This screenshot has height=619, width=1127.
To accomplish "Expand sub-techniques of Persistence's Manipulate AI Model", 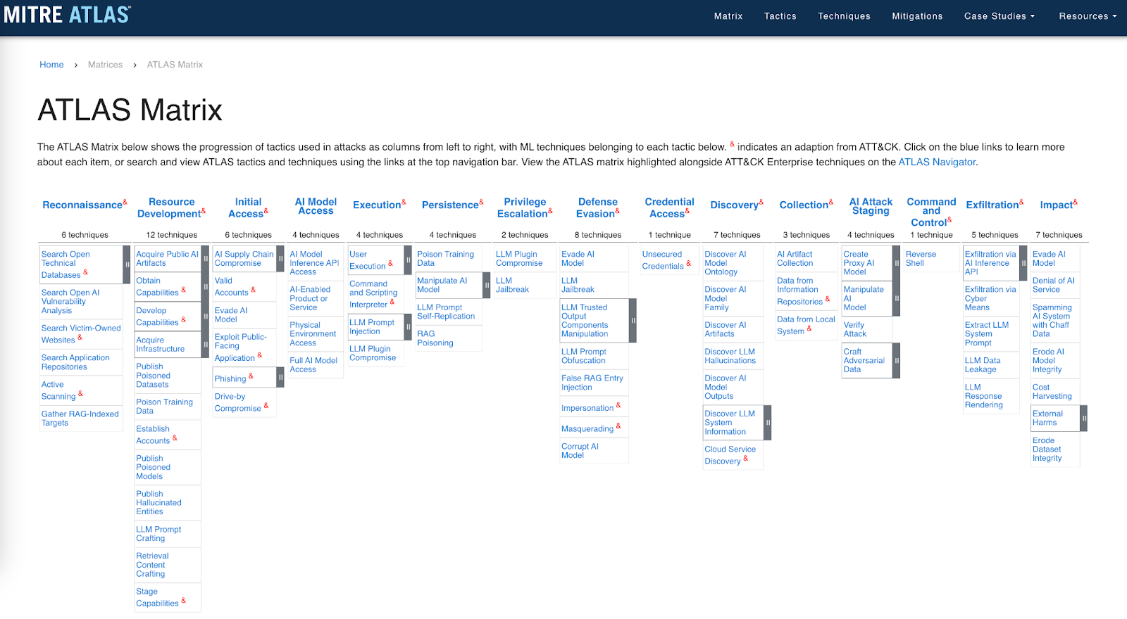I will pos(487,285).
